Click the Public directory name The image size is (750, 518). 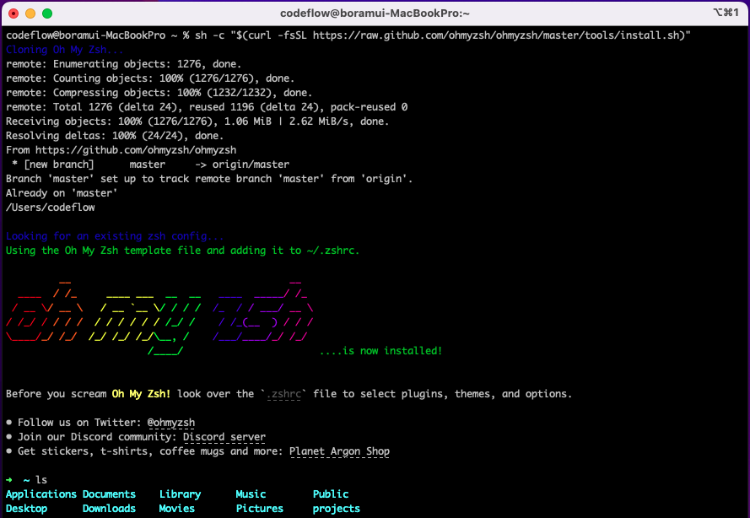pos(331,494)
